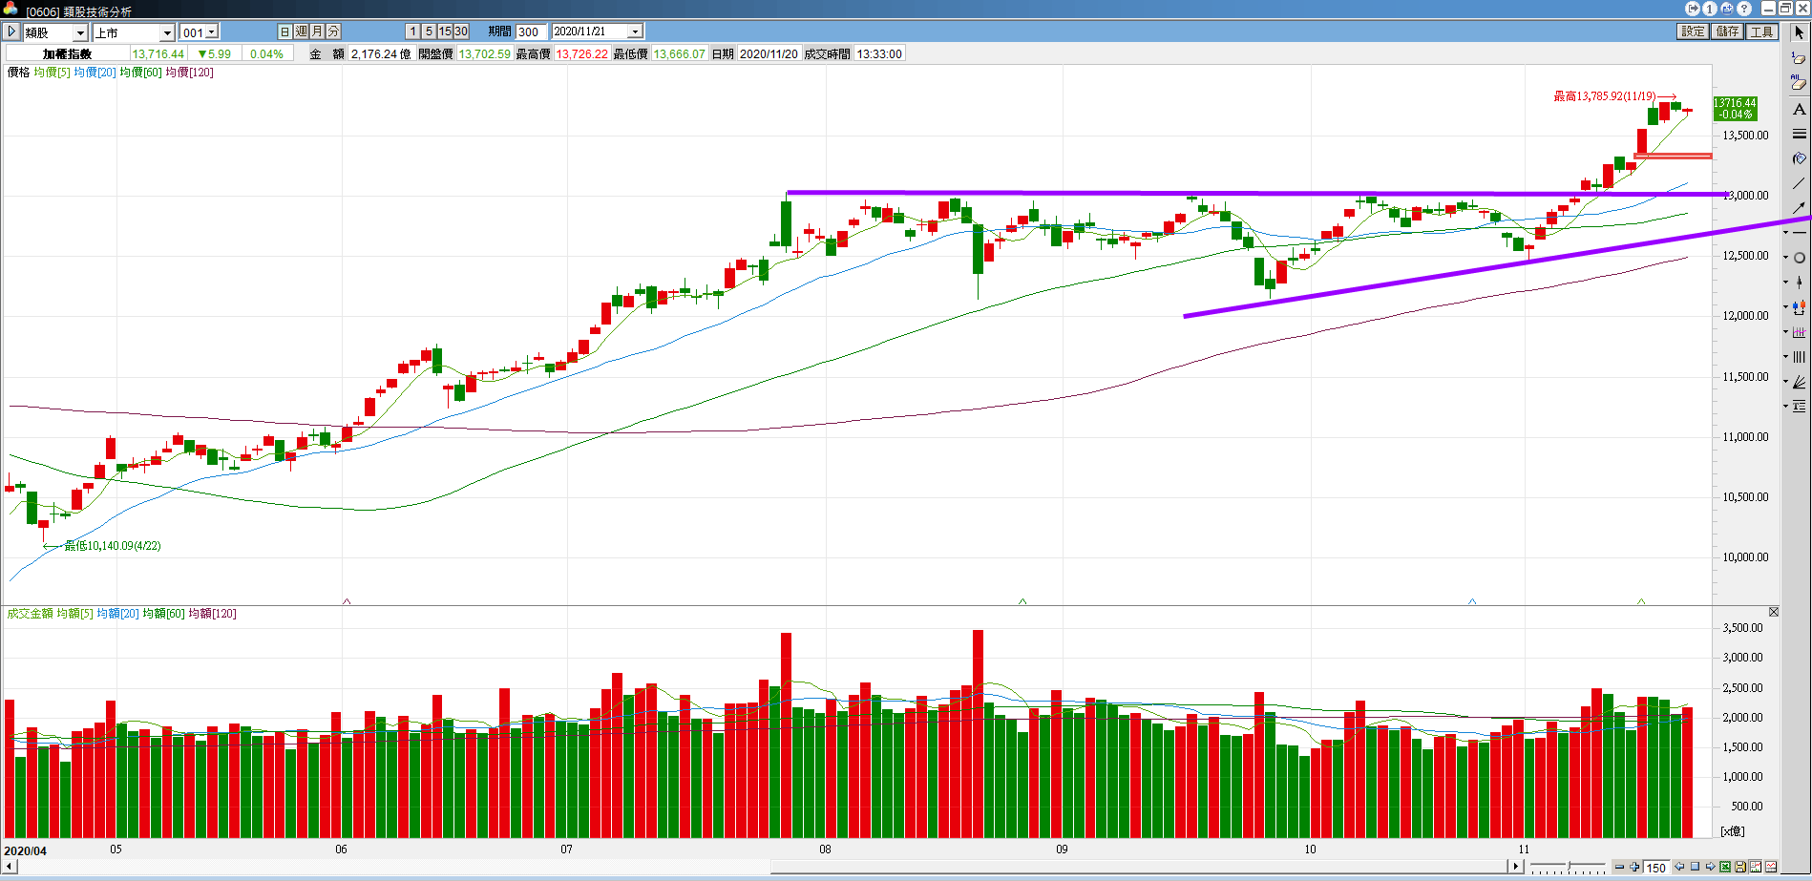Click the 均額[5] volume average label
Image resolution: width=1812 pixels, height=881 pixels.
(x=74, y=614)
